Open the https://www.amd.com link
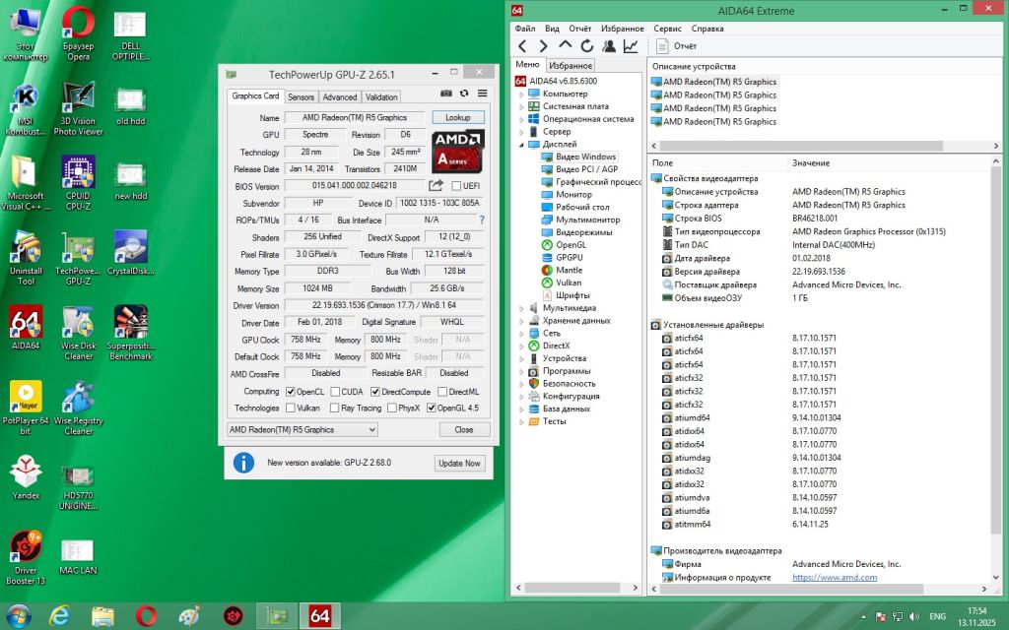Screen dimensions: 1009x630 tap(835, 577)
